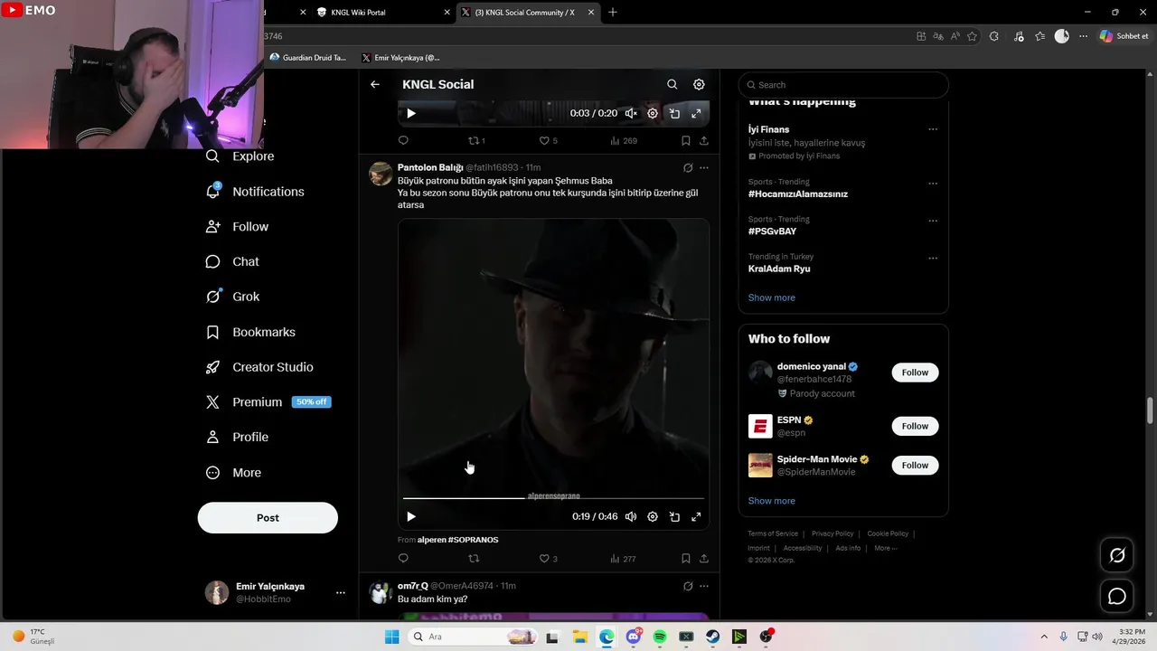Add page to favorites star icon
1157x651 pixels.
tap(973, 36)
